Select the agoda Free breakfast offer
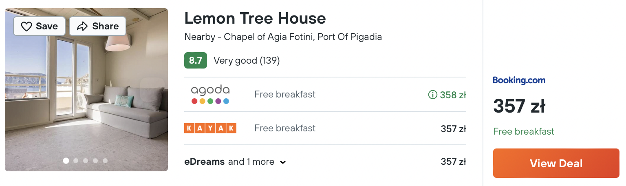Screen dimensions: 626x186 (325, 94)
